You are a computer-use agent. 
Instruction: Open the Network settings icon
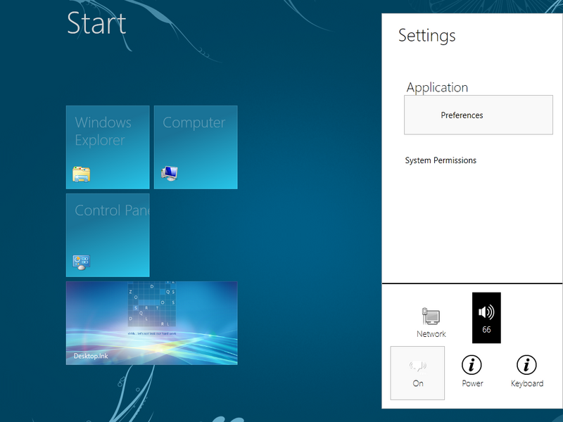tap(431, 323)
